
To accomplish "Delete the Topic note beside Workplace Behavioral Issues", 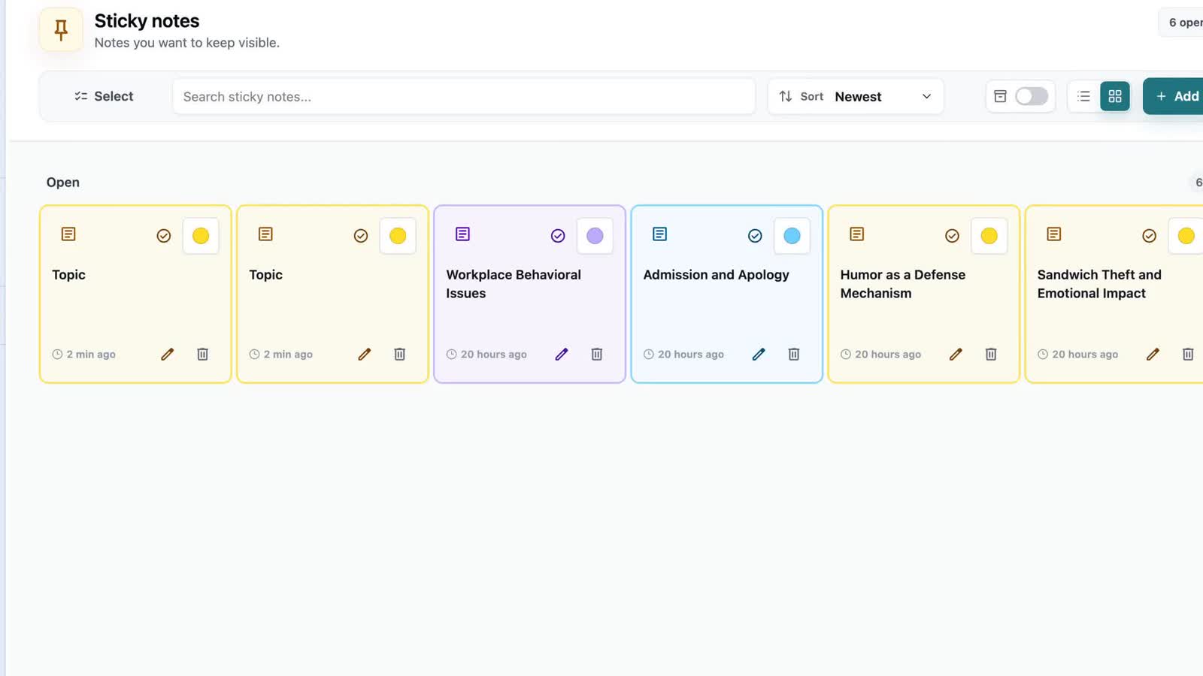I will 399,354.
